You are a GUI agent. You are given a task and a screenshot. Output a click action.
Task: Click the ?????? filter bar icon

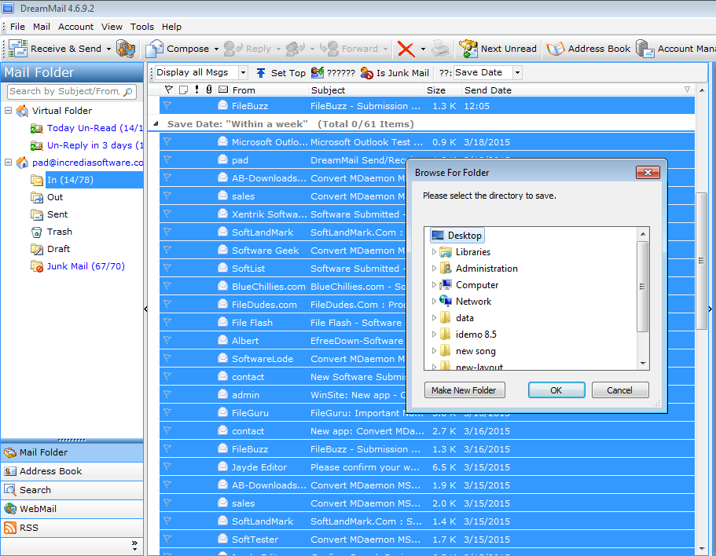(318, 72)
